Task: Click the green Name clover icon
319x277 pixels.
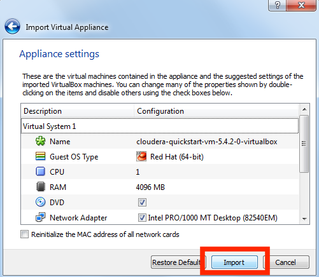Action: [x=40, y=141]
